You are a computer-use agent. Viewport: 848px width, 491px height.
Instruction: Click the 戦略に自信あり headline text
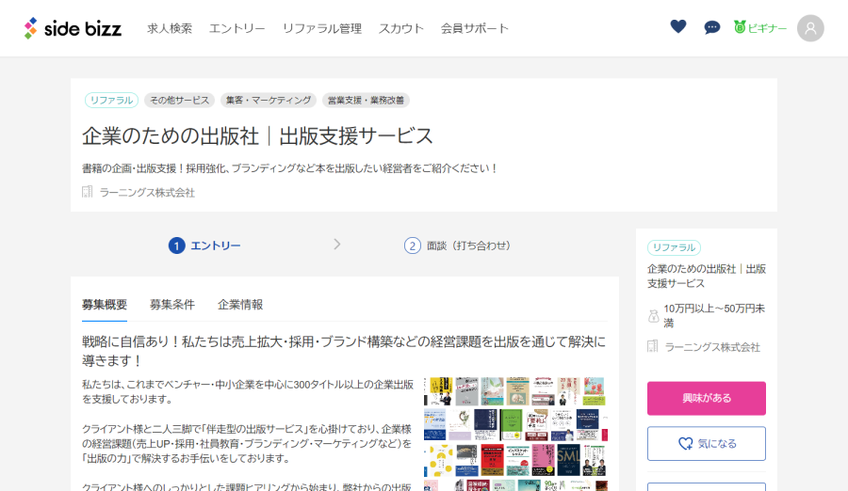coord(344,351)
